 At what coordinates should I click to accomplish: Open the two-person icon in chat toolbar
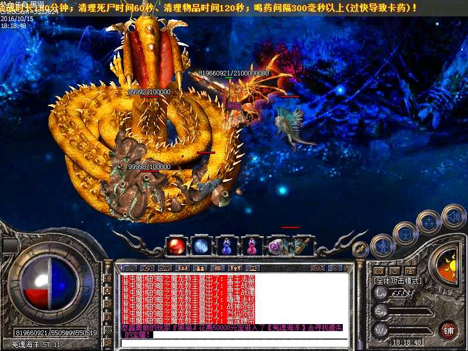200,269
